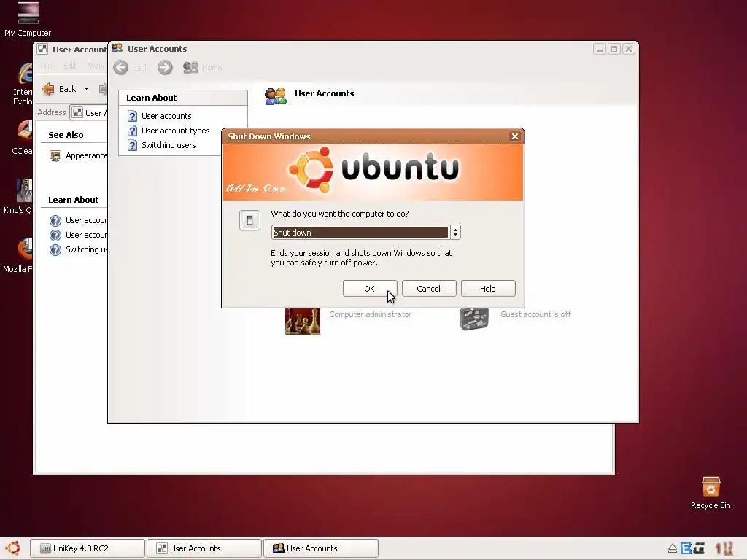Close the Shut Down Windows dialog
The image size is (747, 560).
click(514, 136)
